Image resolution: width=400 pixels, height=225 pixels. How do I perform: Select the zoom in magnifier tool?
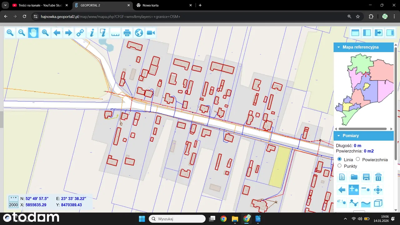pos(10,33)
